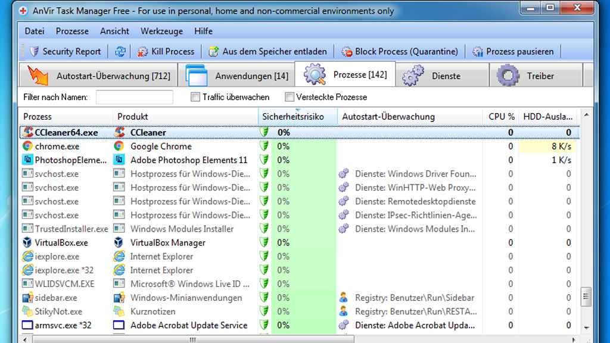
Task: Click the user icon next to Registry: Benutzer\Run\Sidebar
Action: (344, 297)
